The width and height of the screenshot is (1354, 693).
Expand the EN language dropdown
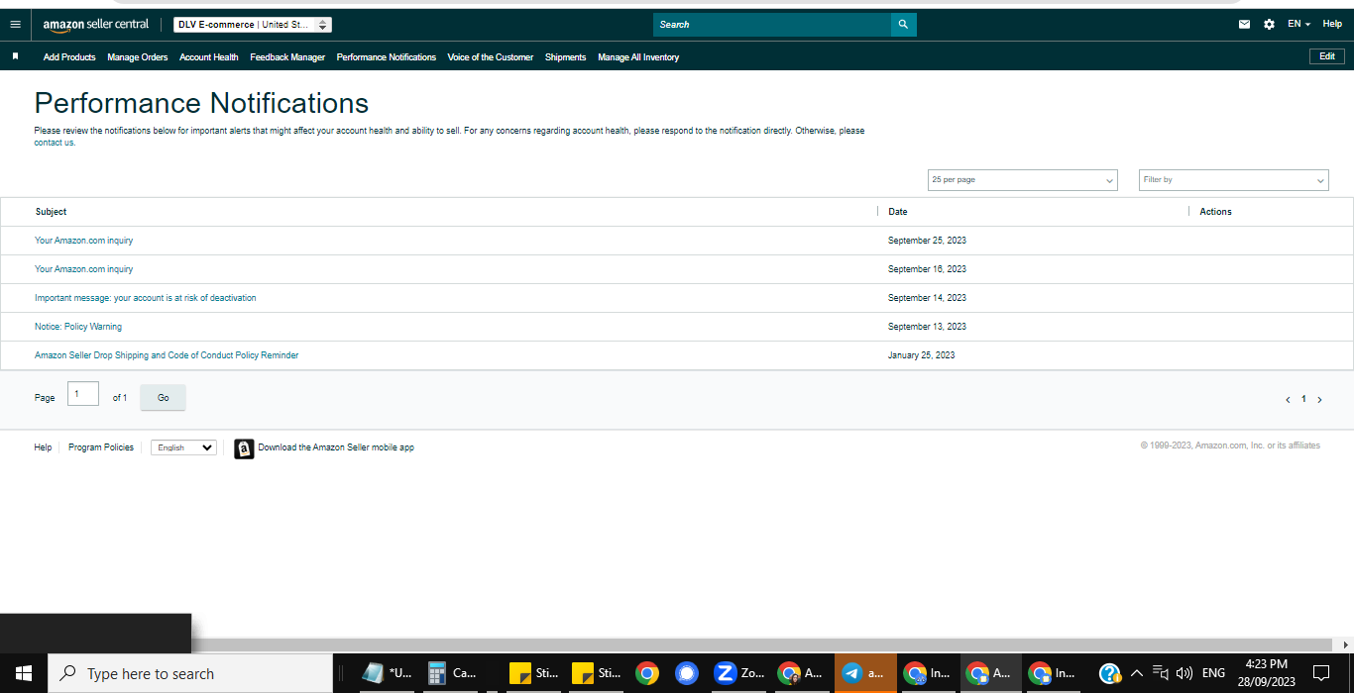[x=1298, y=24]
